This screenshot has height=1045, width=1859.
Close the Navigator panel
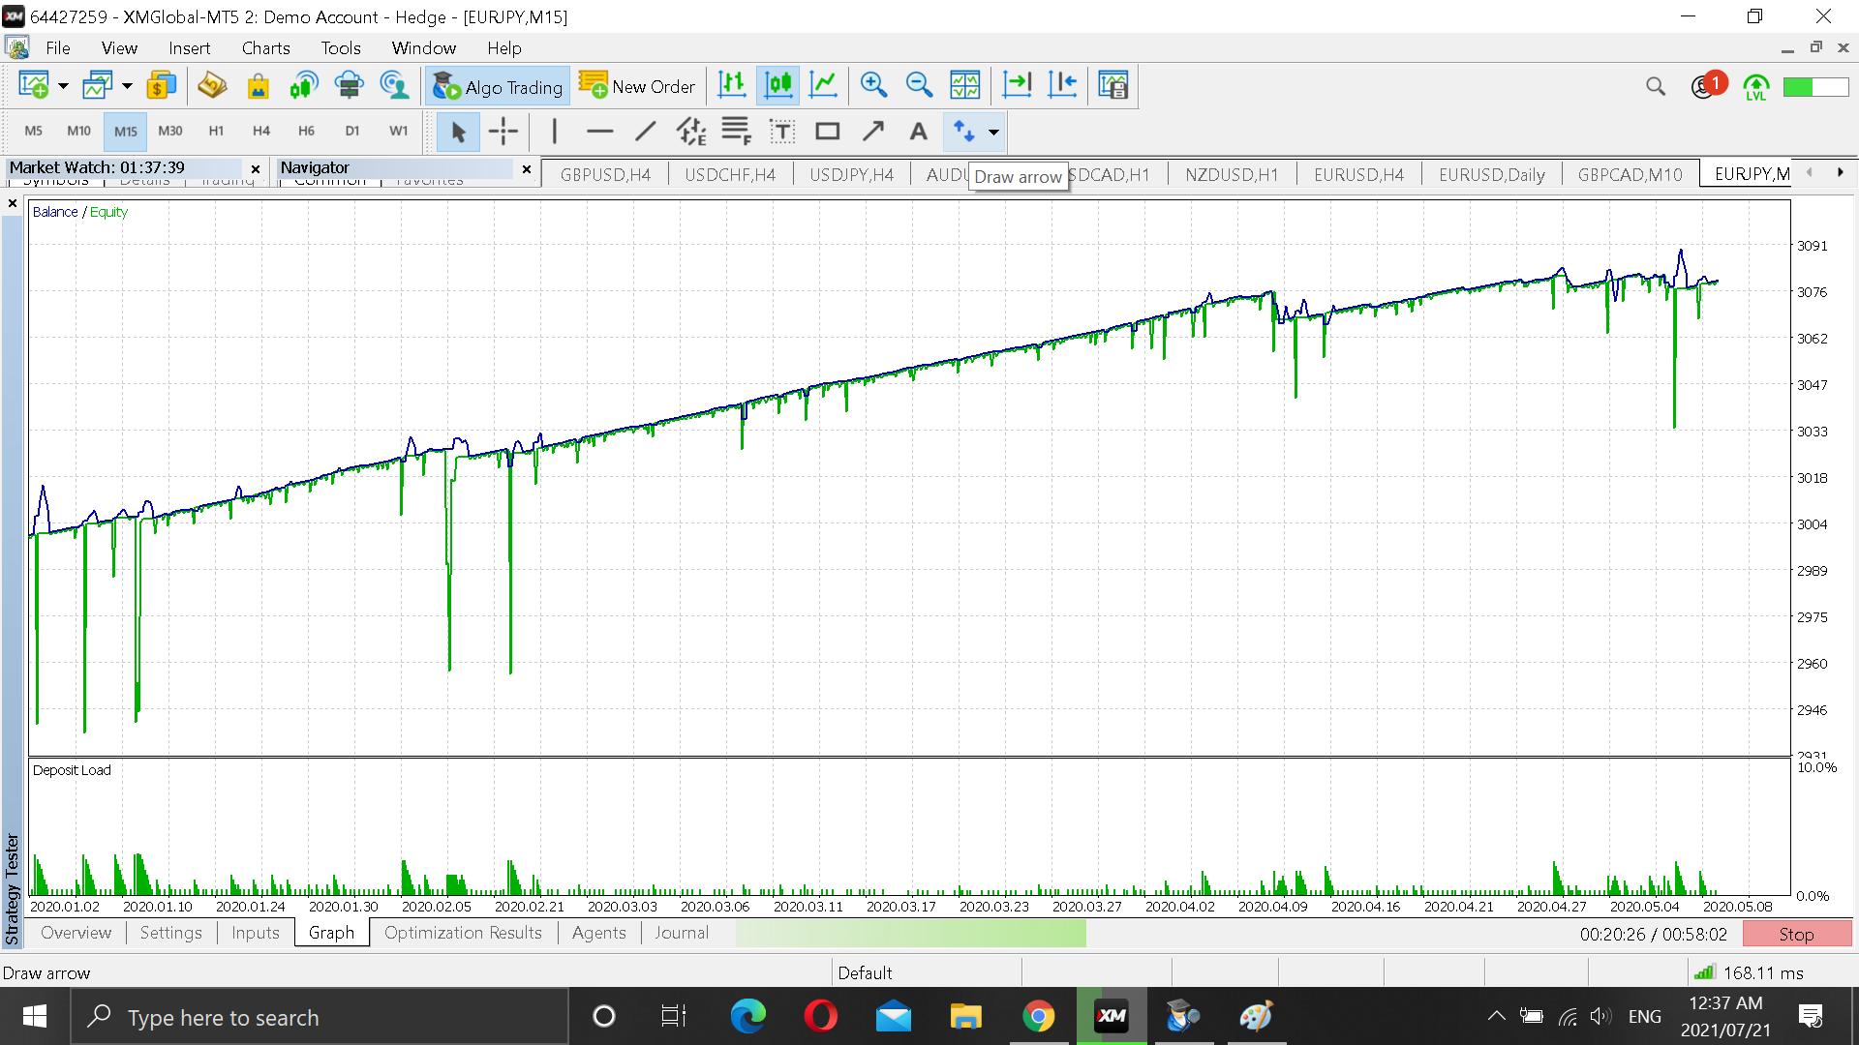(527, 168)
